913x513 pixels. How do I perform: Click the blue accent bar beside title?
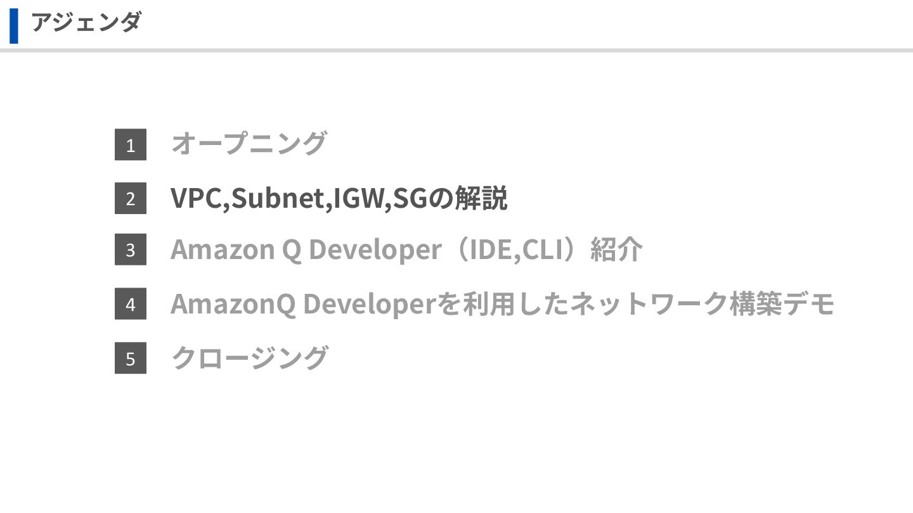point(14,25)
